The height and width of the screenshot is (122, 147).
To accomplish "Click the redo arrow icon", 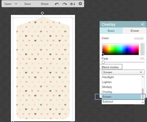I will tap(65, 4).
